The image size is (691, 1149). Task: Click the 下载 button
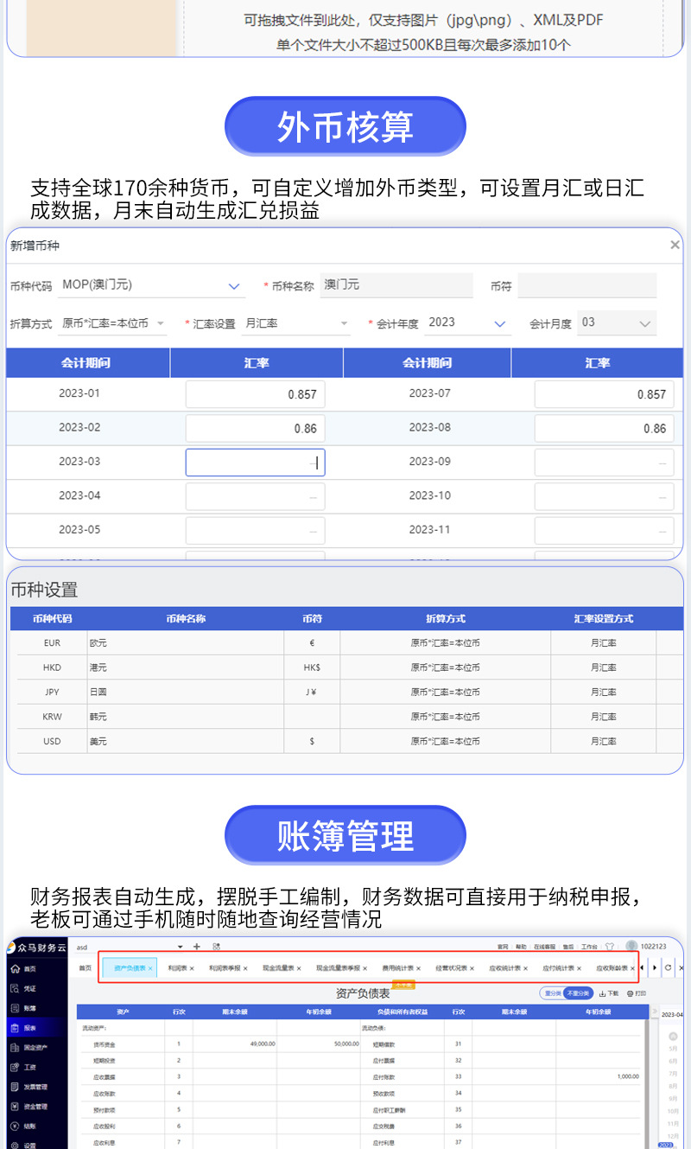(609, 993)
